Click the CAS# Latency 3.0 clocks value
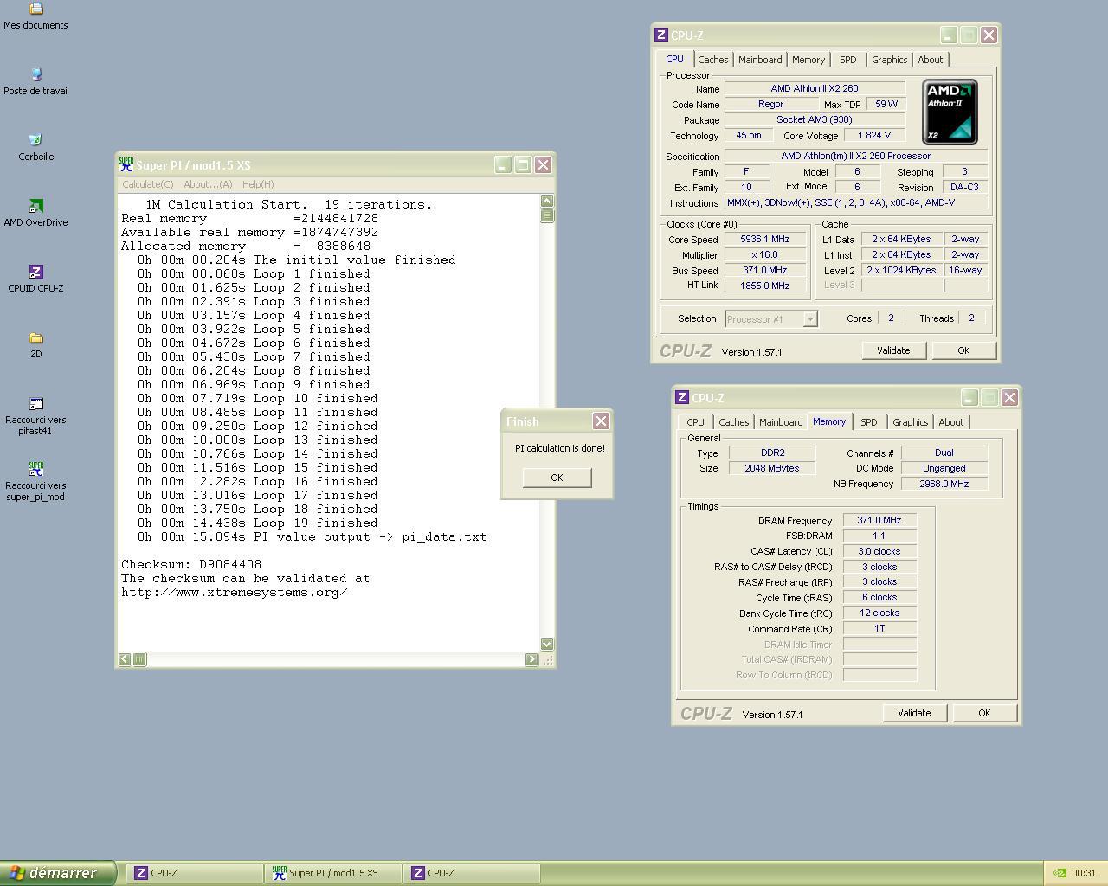The width and height of the screenshot is (1108, 886). [879, 551]
